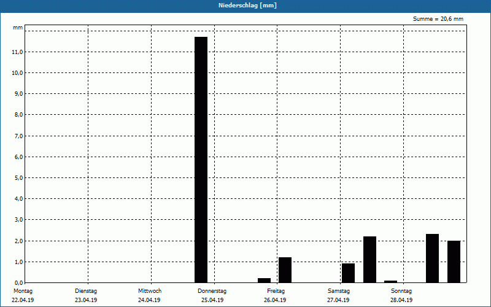
Task: Click the 3,0 y-axis value
Action: tap(18, 220)
